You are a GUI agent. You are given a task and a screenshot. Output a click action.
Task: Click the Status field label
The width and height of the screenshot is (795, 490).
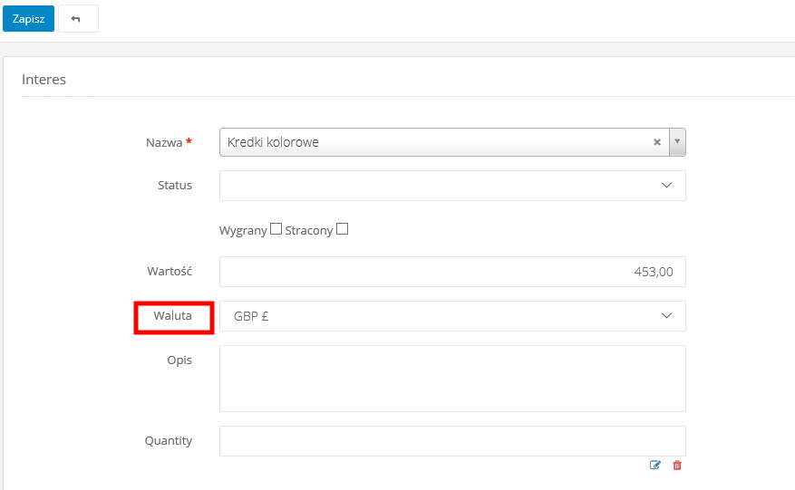pos(174,186)
